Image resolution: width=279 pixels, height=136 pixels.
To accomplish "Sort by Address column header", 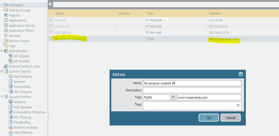I will pos(243,13).
